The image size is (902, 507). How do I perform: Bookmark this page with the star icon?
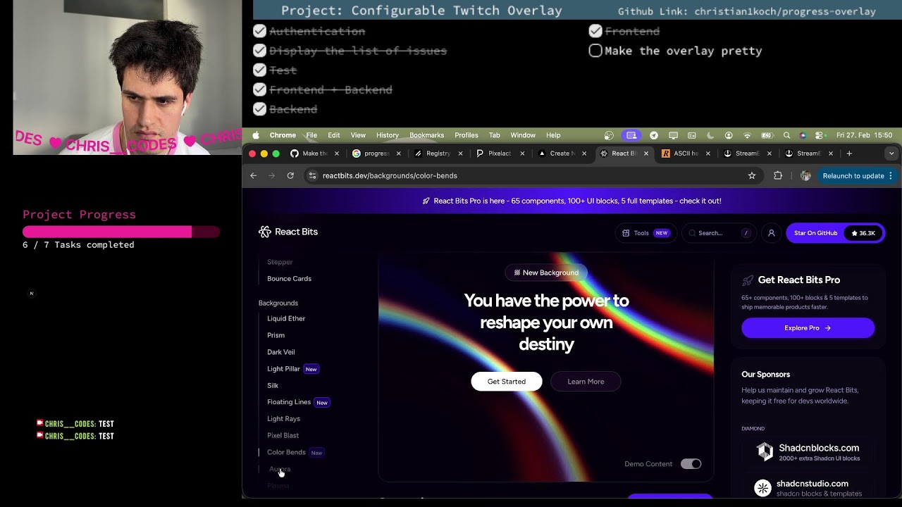pyautogui.click(x=752, y=175)
